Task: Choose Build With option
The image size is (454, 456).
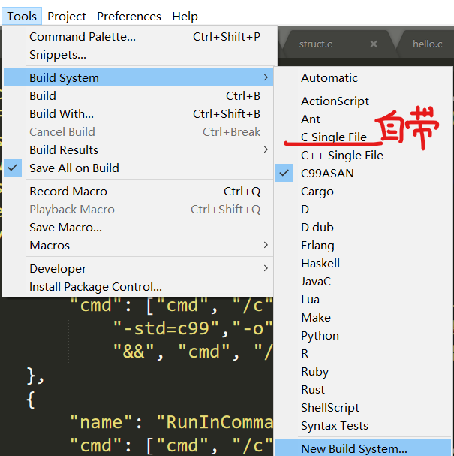Action: tap(138, 114)
